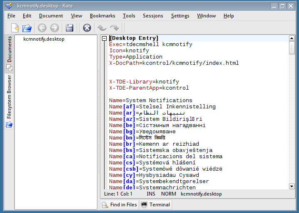Image resolution: width=299 pixels, height=213 pixels.
Task: Close the Kate window
Action: click(x=291, y=6)
